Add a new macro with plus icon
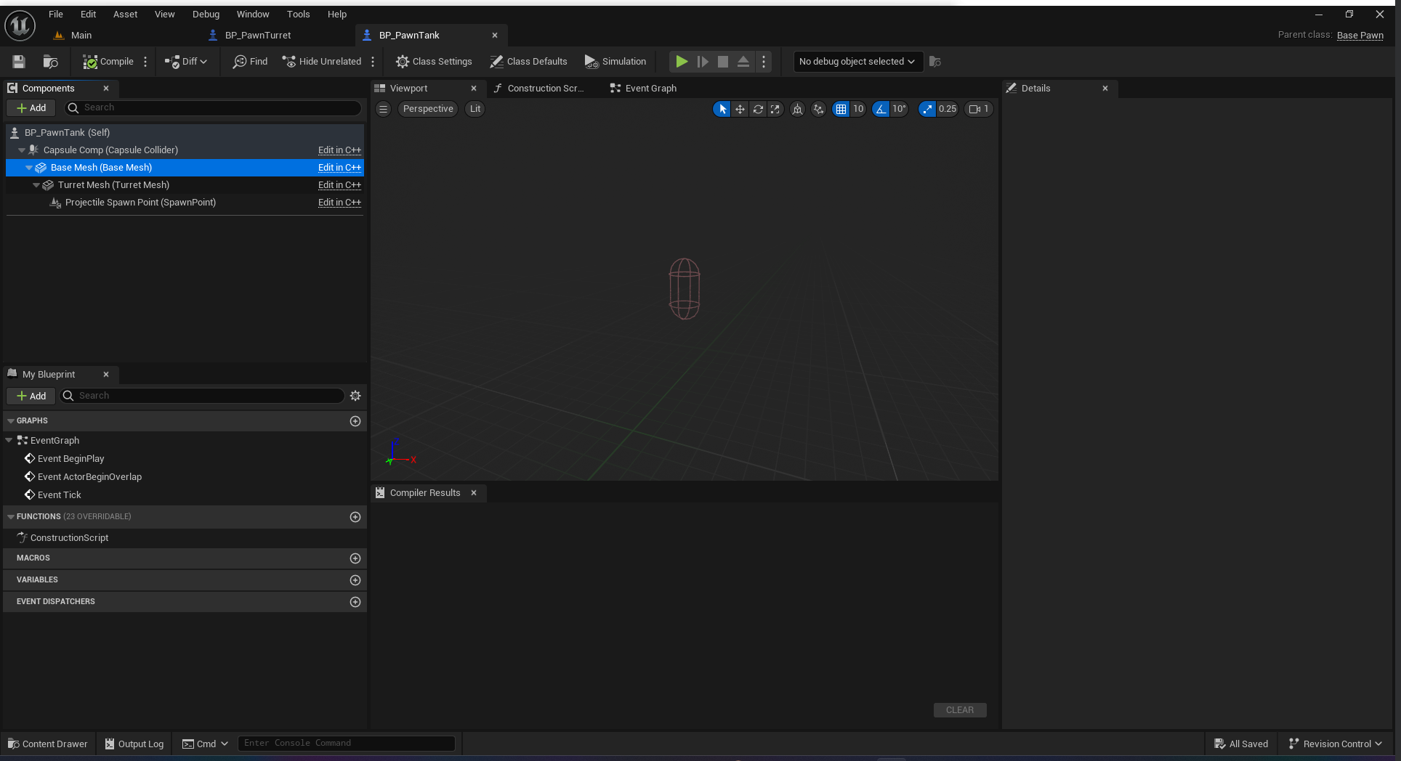 tap(355, 558)
